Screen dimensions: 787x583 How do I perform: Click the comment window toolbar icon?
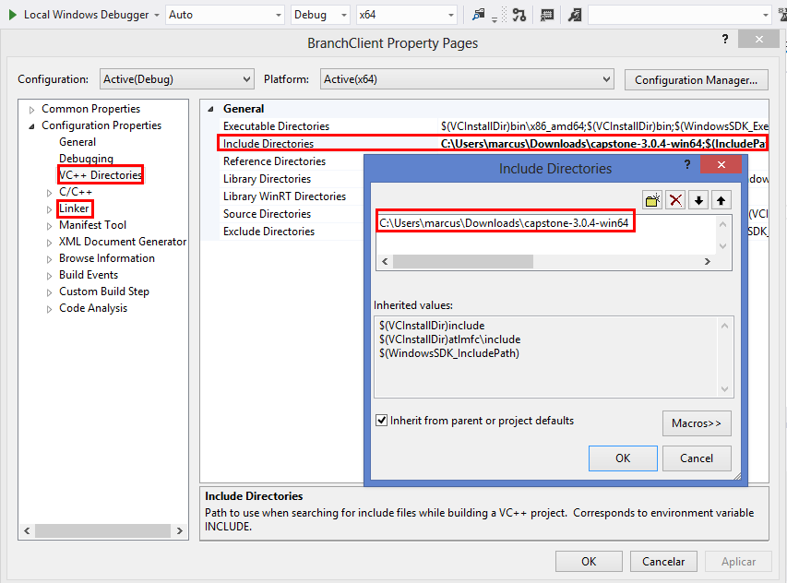pyautogui.click(x=547, y=15)
